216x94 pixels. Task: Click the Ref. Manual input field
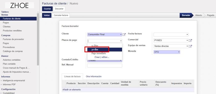click(x=105, y=66)
